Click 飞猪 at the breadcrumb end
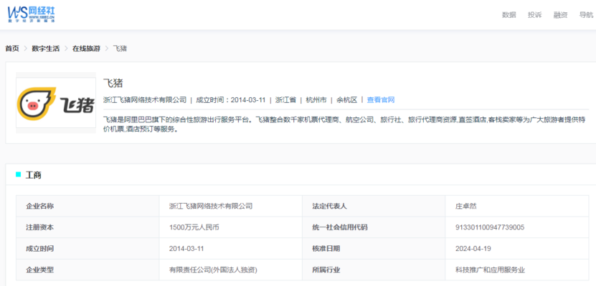The width and height of the screenshot is (596, 286). tap(120, 49)
